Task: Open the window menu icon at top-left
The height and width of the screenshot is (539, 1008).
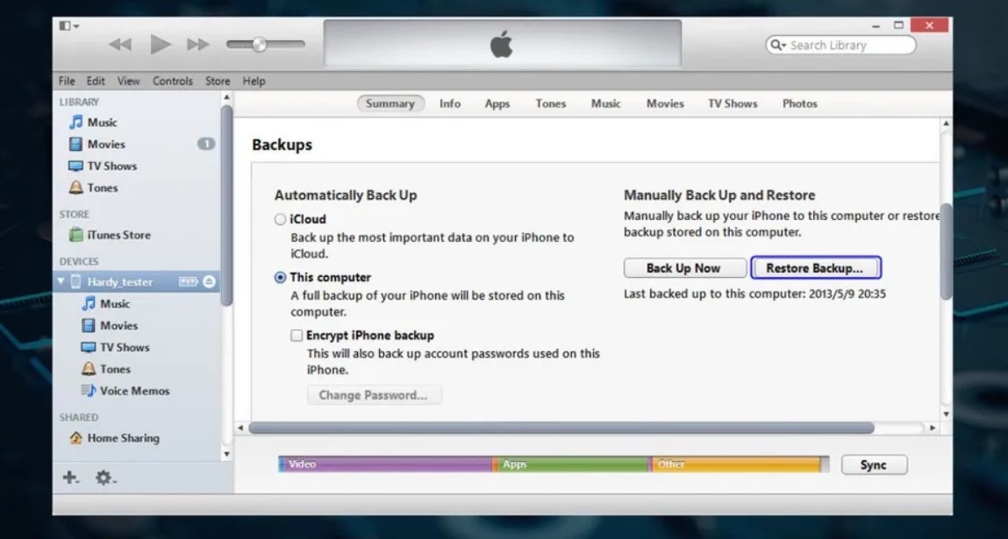Action: (68, 25)
